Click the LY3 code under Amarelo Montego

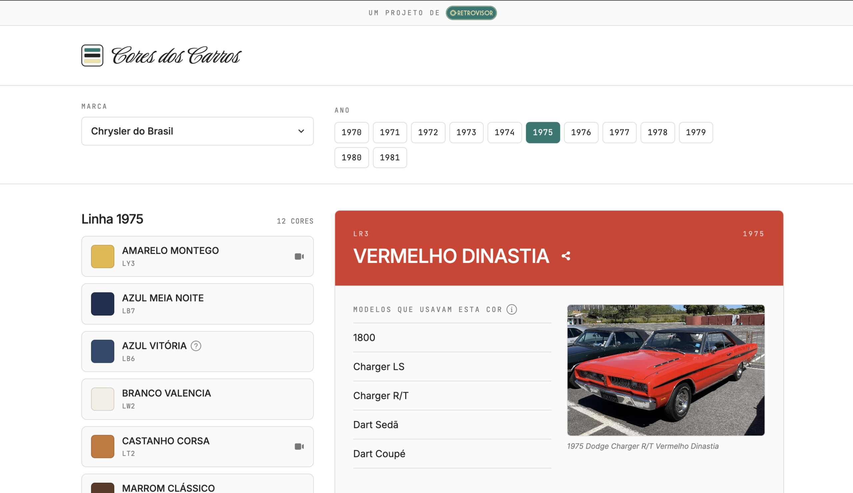pyautogui.click(x=129, y=263)
